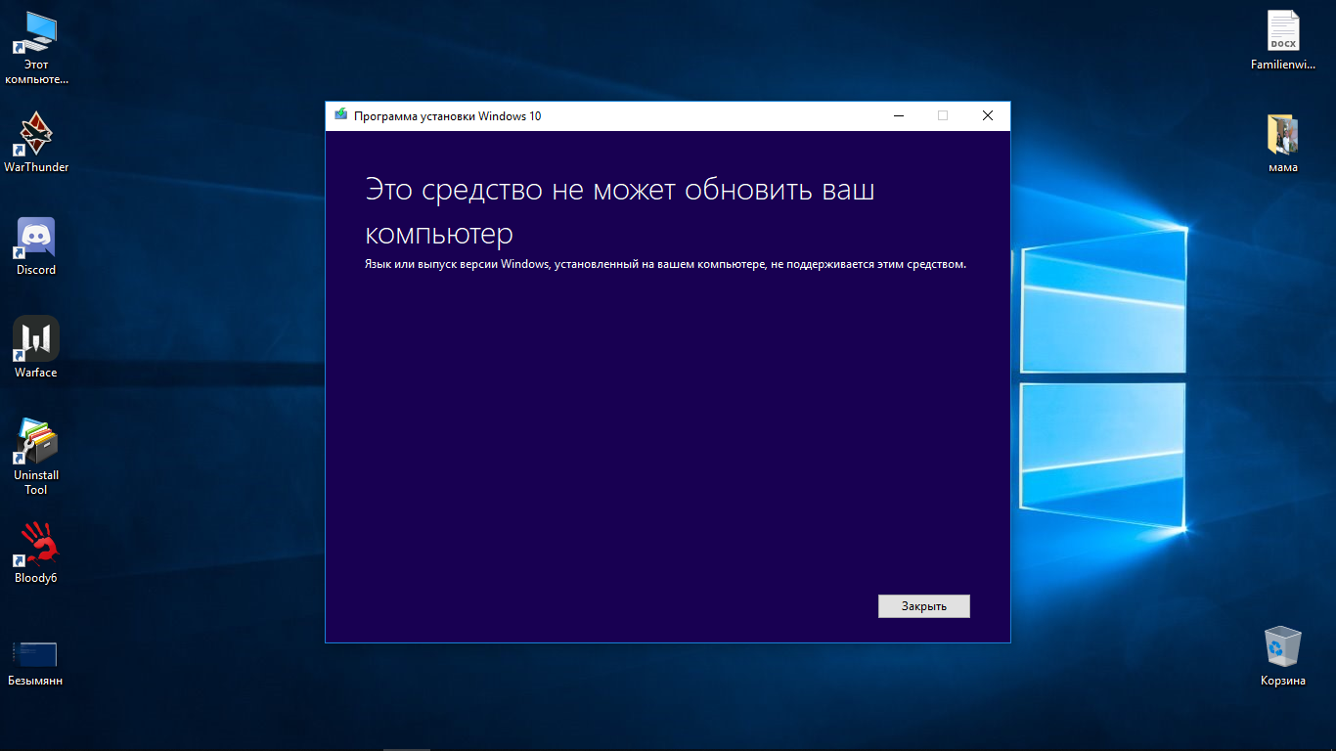Select the Безымянн desktop shortcut
The image size is (1336, 751).
[x=35, y=663]
